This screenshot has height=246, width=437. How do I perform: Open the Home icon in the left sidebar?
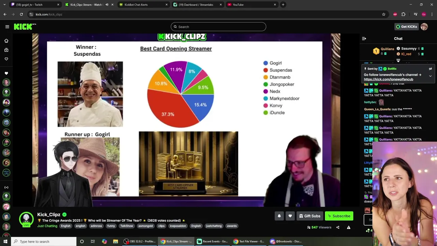click(x=6, y=41)
